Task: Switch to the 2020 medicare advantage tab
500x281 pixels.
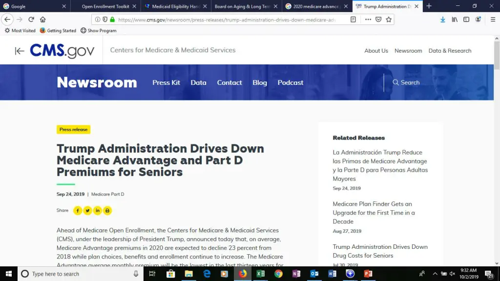Action: click(316, 6)
